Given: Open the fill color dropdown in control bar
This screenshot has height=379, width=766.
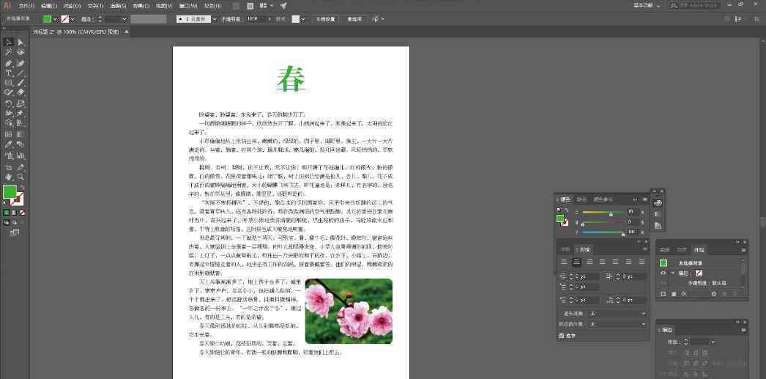Looking at the screenshot, I should (55, 19).
